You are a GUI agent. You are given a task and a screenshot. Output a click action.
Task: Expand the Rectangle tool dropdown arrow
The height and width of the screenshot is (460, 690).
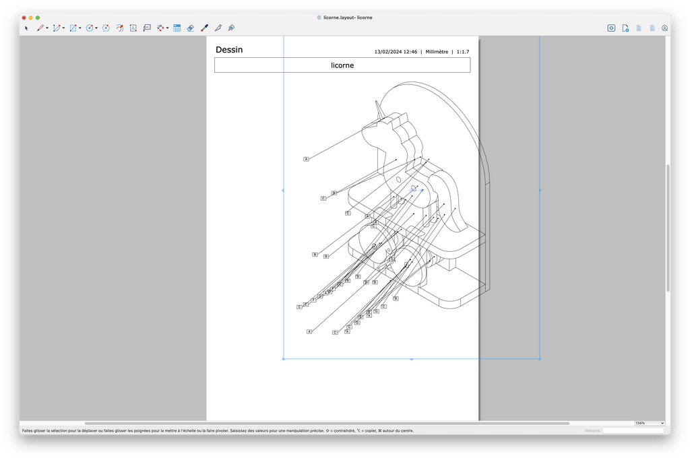click(x=80, y=28)
